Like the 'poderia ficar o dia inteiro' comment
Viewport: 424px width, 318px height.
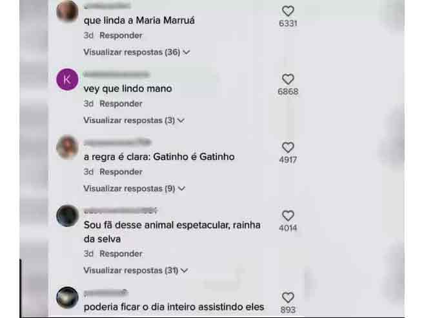(x=288, y=298)
